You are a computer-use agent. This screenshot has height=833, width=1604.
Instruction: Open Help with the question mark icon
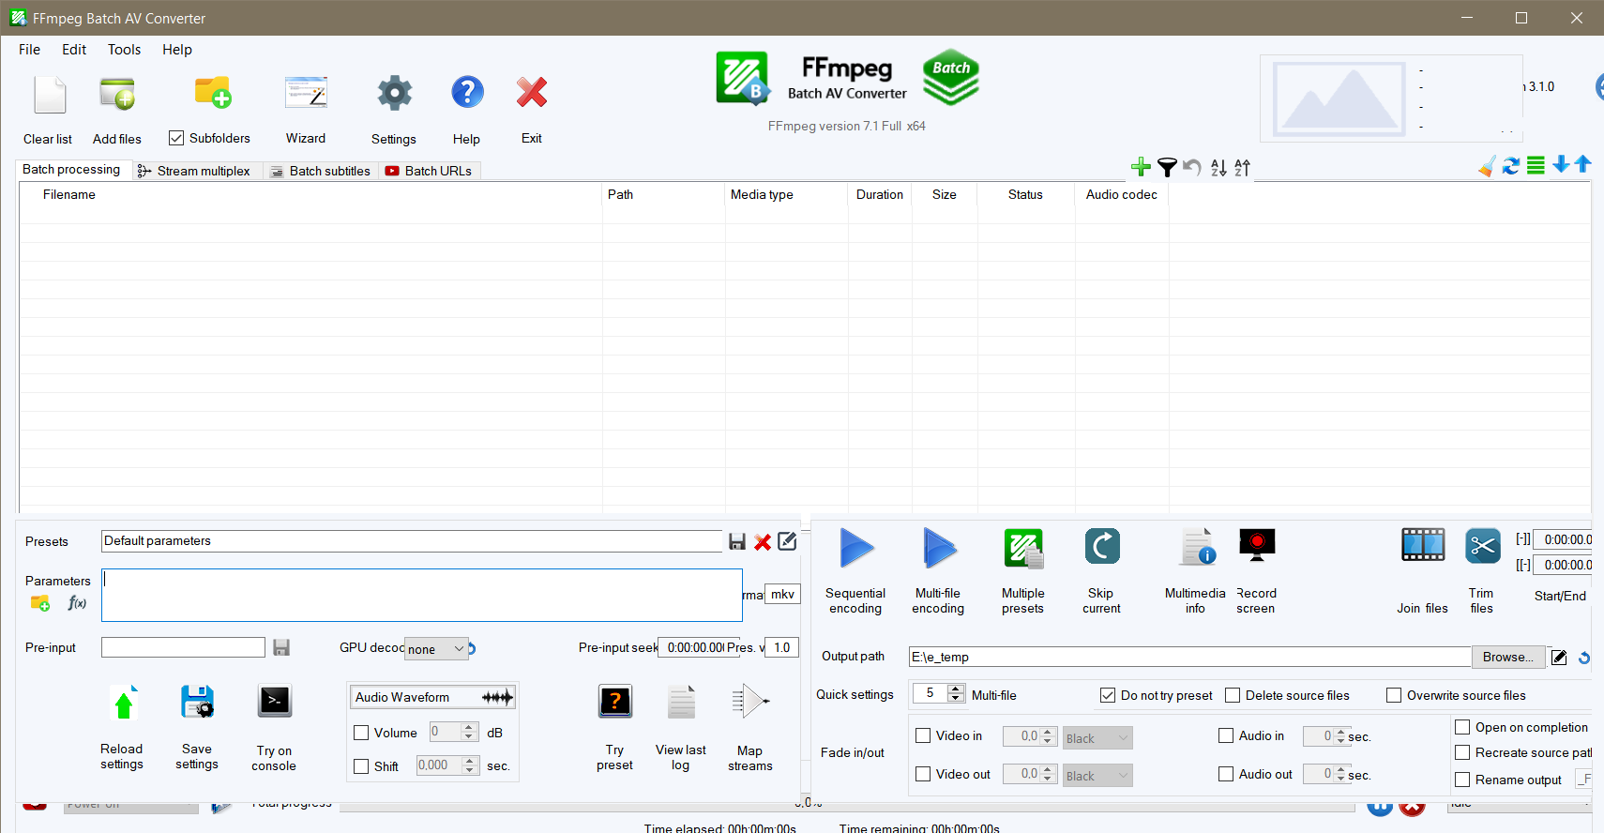[x=467, y=92]
